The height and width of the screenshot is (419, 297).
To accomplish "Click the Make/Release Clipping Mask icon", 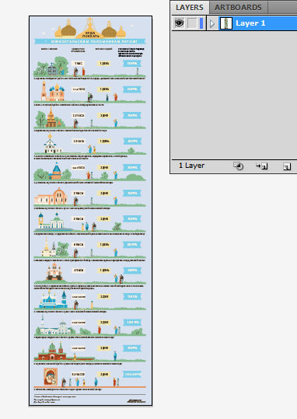I will pos(238,166).
